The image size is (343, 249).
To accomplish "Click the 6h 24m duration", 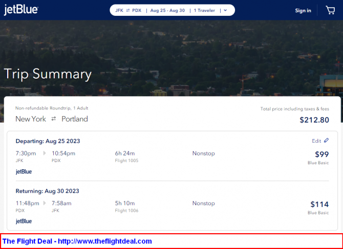I will tap(125, 153).
